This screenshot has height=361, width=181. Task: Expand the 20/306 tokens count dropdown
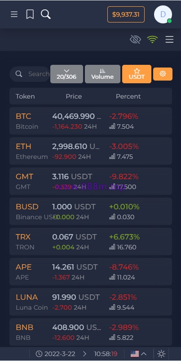[x=66, y=74]
